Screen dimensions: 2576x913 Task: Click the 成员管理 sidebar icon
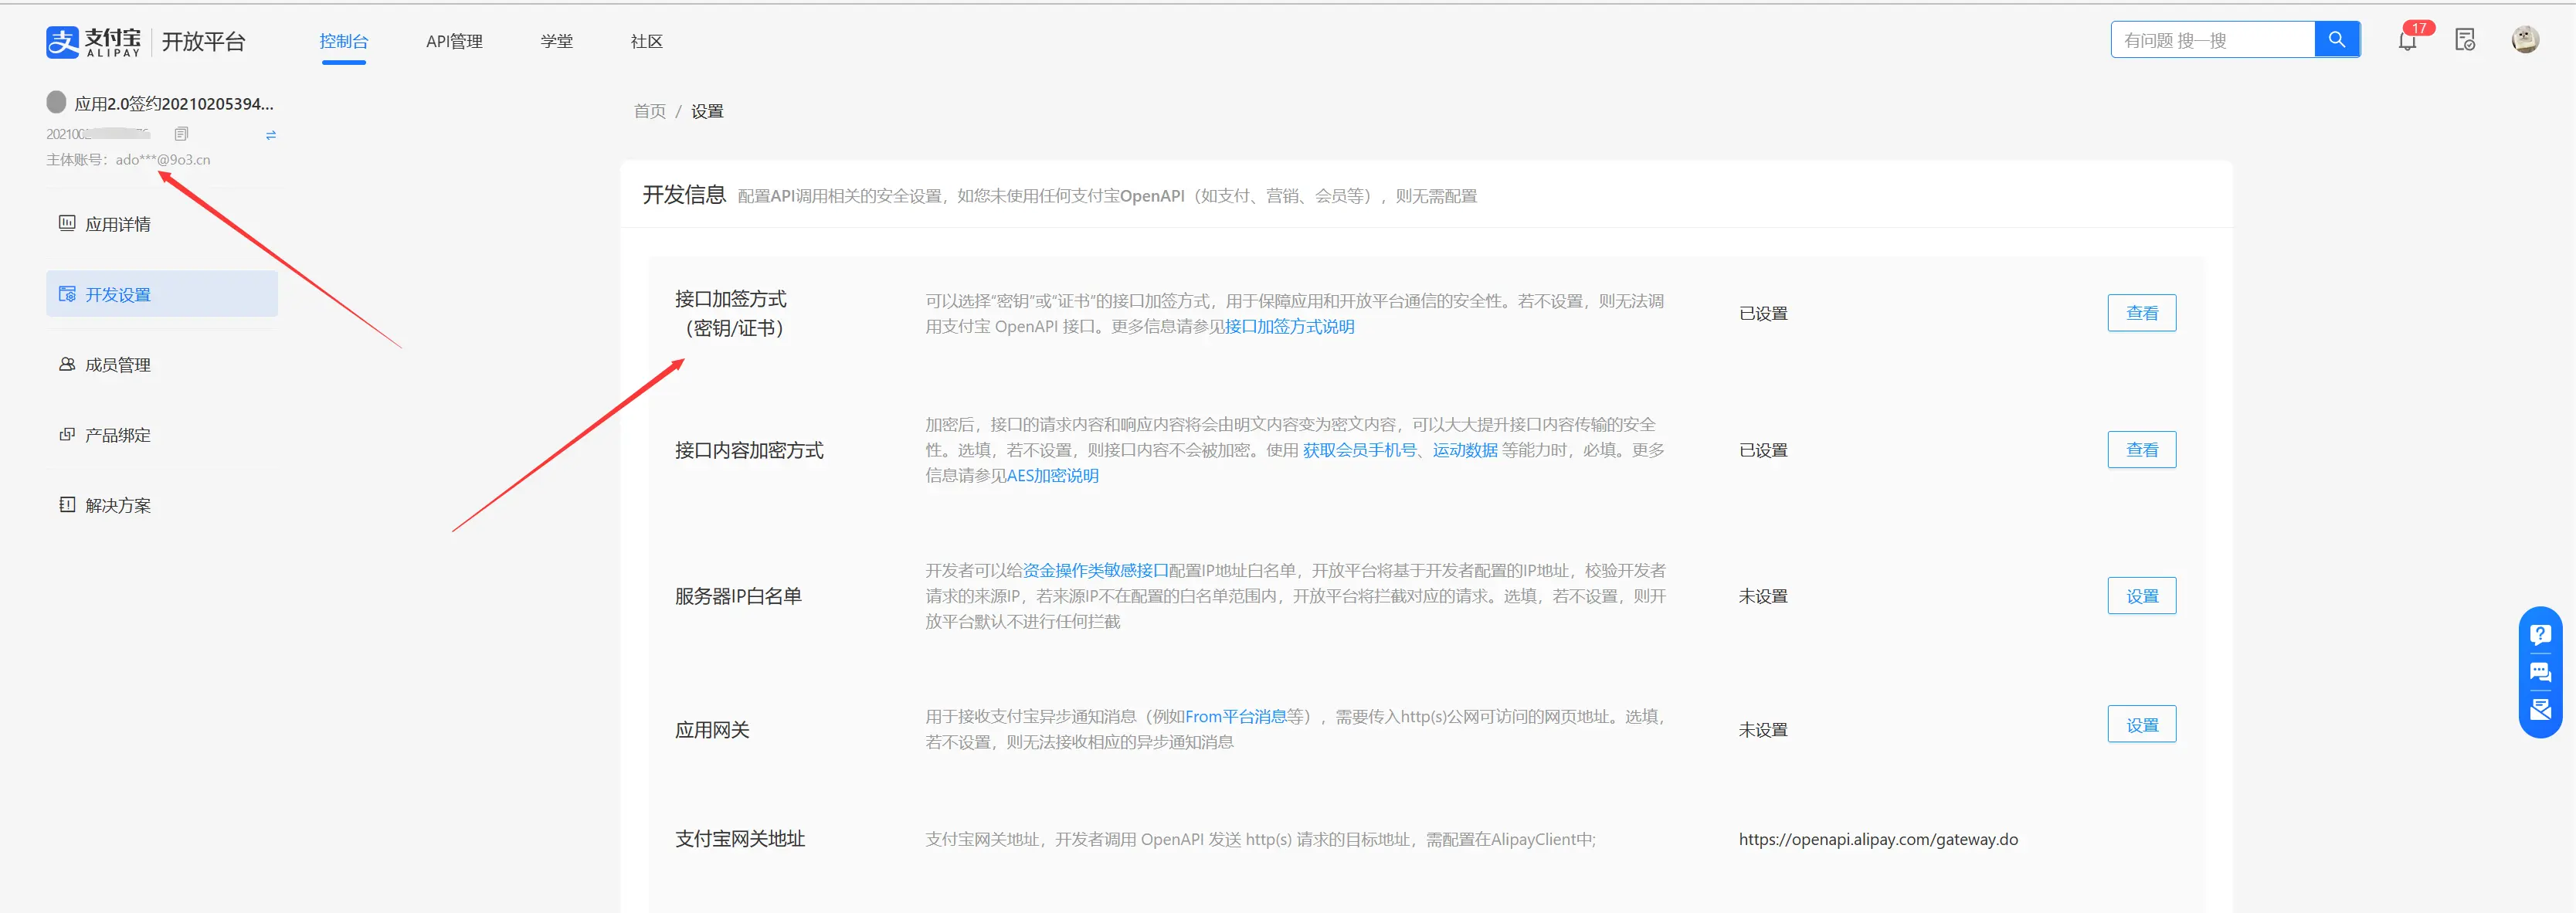pyautogui.click(x=67, y=364)
